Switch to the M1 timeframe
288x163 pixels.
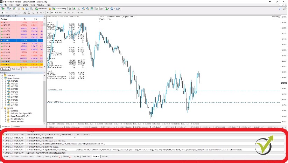(48, 13)
